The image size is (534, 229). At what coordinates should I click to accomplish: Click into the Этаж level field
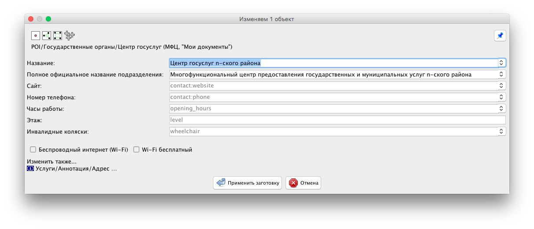click(337, 120)
